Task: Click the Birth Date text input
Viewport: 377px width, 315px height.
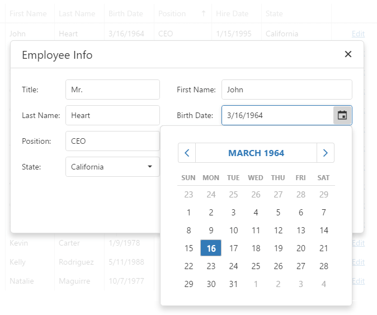Action: (277, 115)
